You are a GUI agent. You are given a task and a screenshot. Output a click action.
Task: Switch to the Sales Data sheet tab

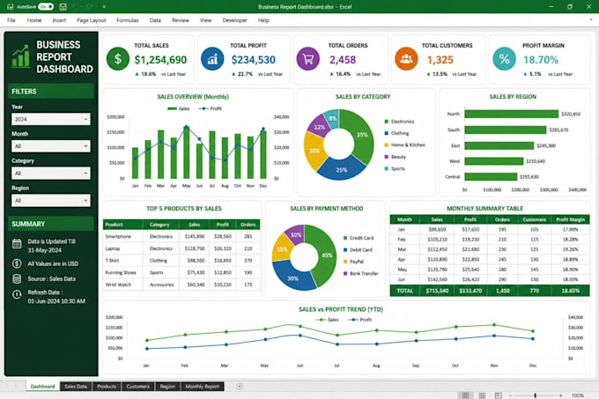(76, 387)
